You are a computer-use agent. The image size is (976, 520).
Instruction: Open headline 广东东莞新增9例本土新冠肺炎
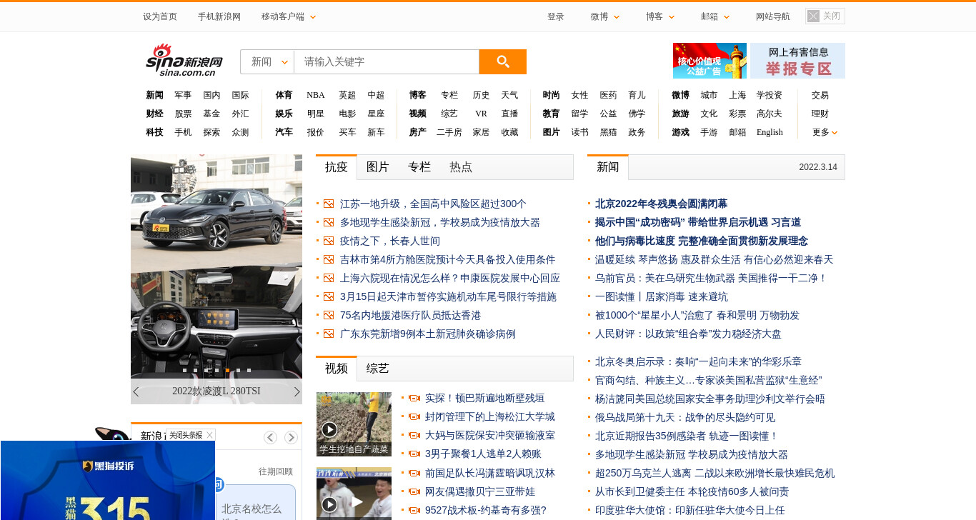tap(428, 334)
